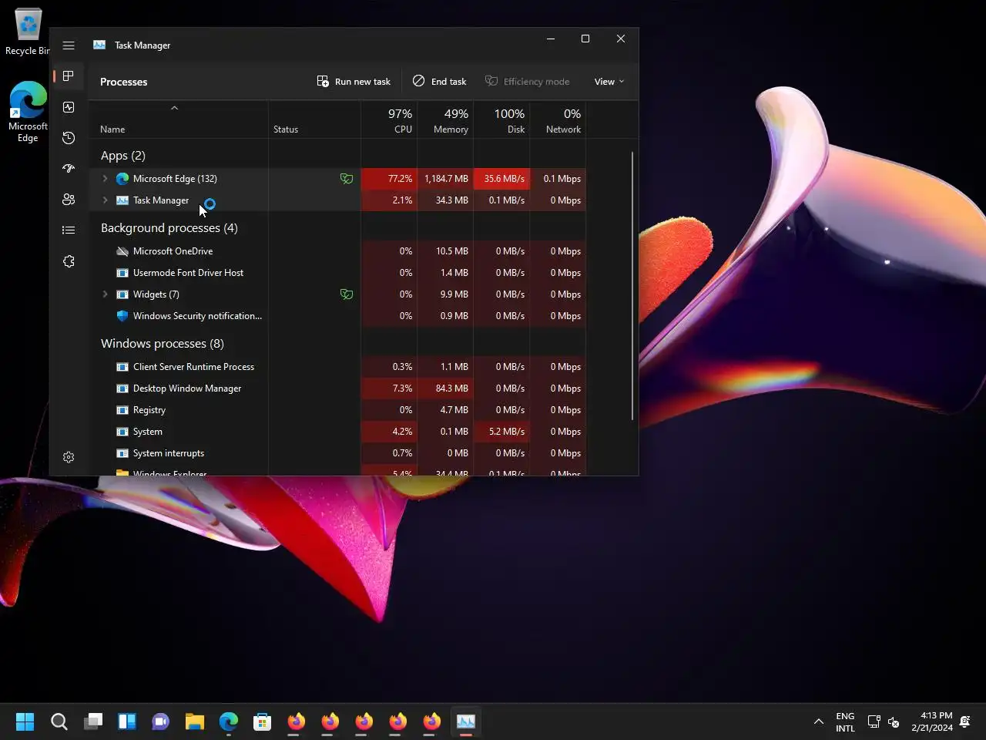Click the volume tray icon

click(894, 722)
